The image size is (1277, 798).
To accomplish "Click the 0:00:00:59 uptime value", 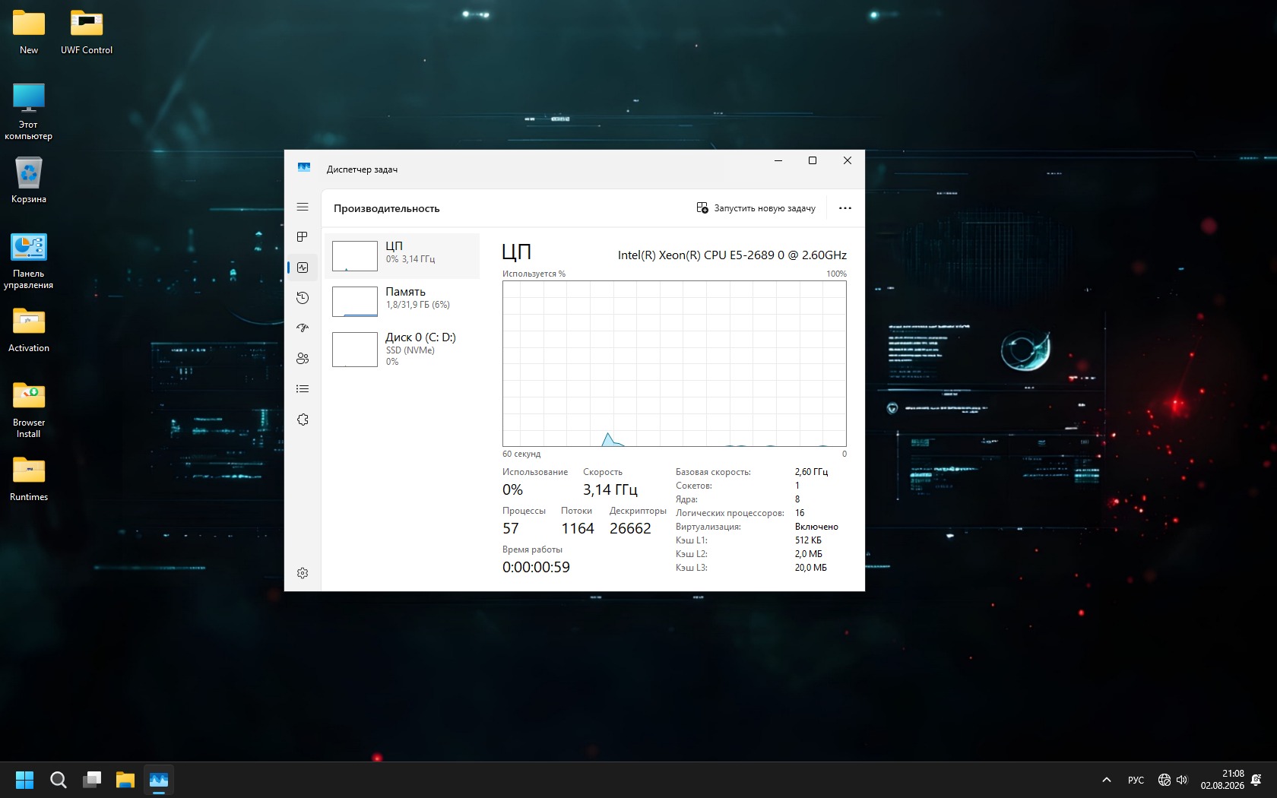I will pos(536,568).
